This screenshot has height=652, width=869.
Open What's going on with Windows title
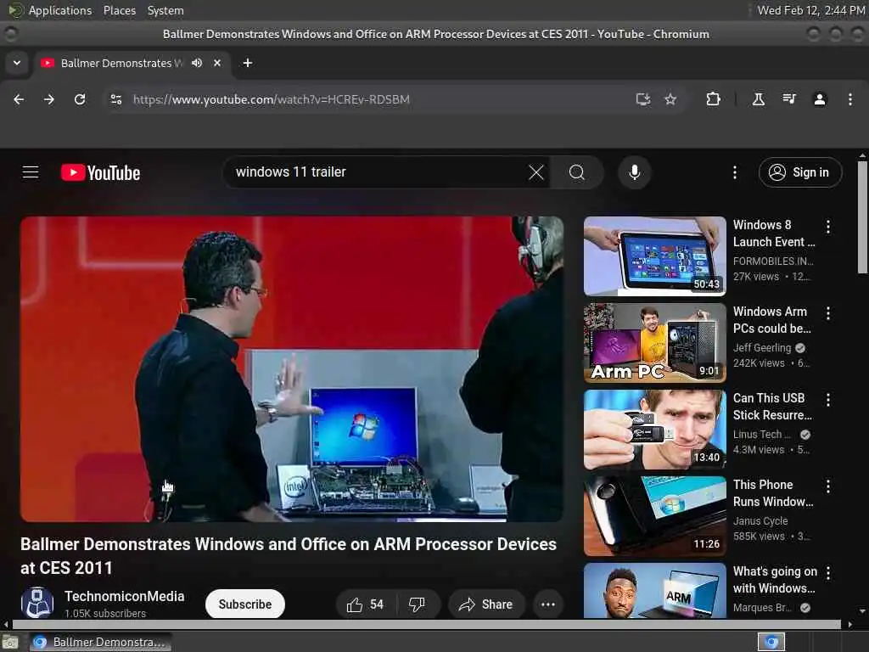[x=775, y=580]
